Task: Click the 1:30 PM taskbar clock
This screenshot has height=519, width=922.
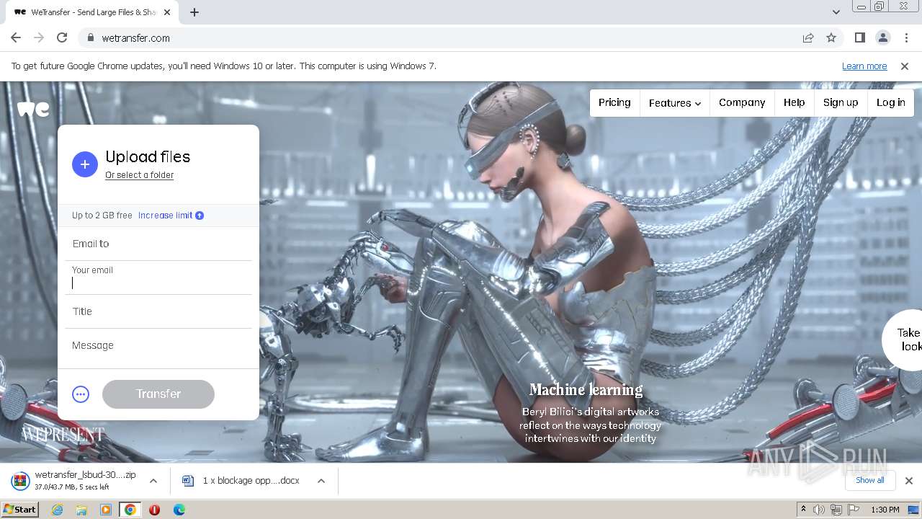Action: click(885, 510)
